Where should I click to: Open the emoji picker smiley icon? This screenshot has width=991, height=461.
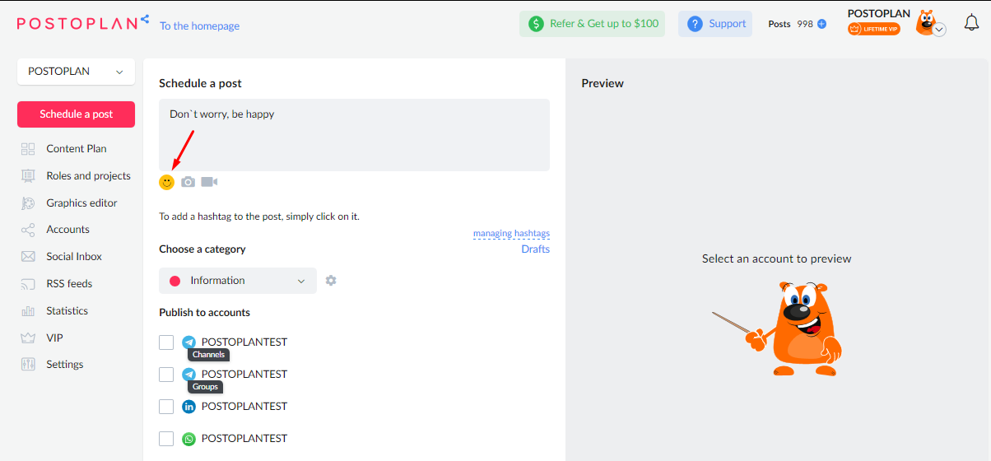[166, 182]
